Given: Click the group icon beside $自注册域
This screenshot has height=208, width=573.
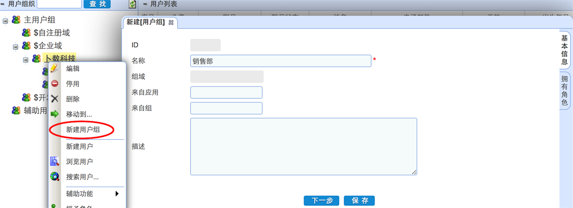Looking at the screenshot, I should [x=26, y=33].
